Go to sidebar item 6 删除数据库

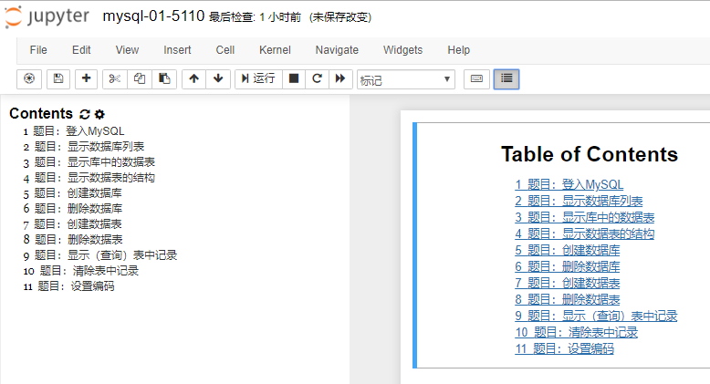(73, 209)
